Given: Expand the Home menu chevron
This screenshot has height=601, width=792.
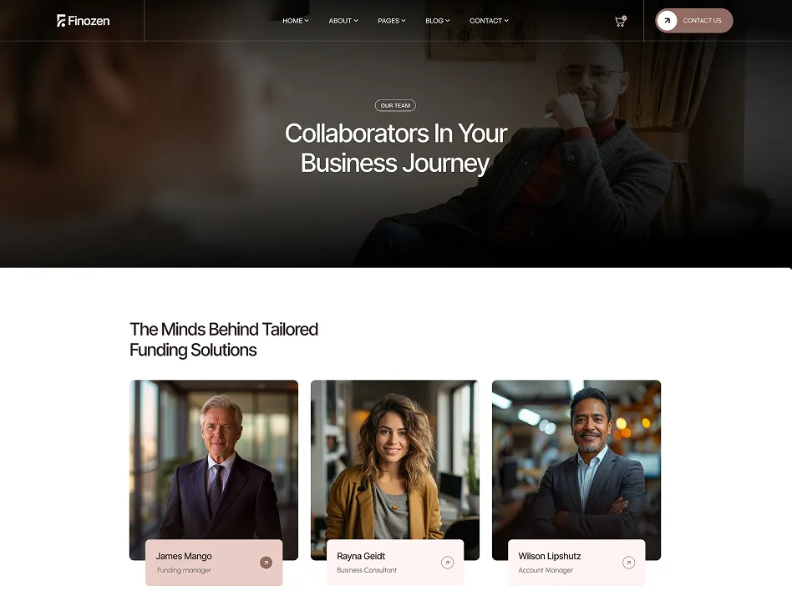Looking at the screenshot, I should (306, 21).
